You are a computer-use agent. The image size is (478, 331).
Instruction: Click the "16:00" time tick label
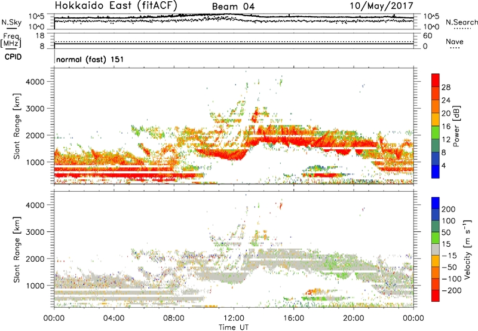[293, 318]
